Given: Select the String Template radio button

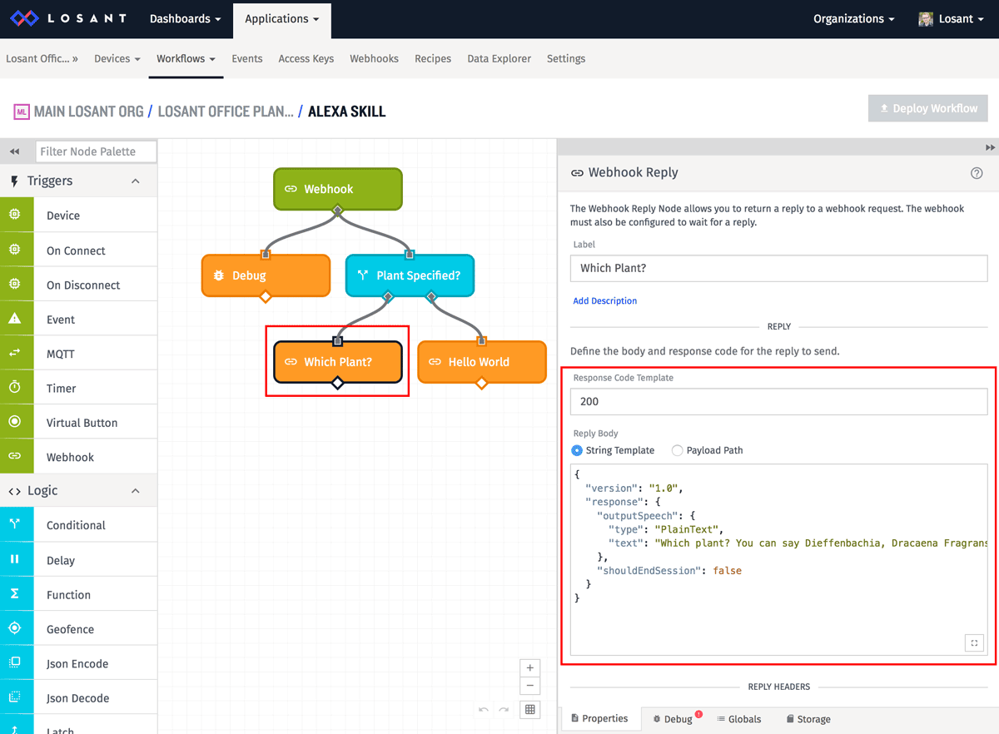Looking at the screenshot, I should [x=578, y=450].
